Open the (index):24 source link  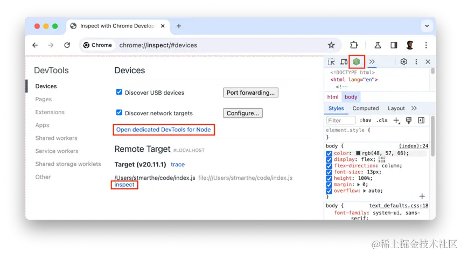tap(414, 146)
